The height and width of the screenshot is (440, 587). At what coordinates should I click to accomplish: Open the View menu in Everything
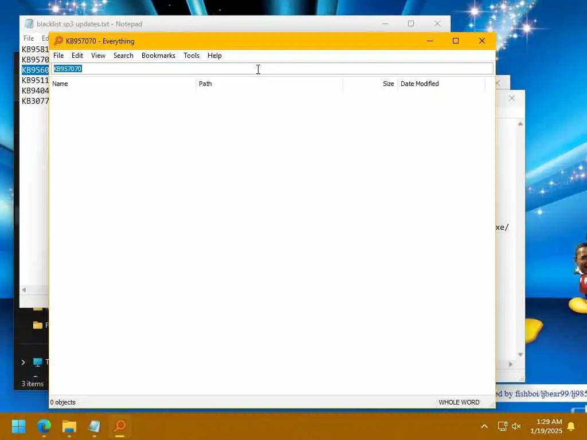98,56
